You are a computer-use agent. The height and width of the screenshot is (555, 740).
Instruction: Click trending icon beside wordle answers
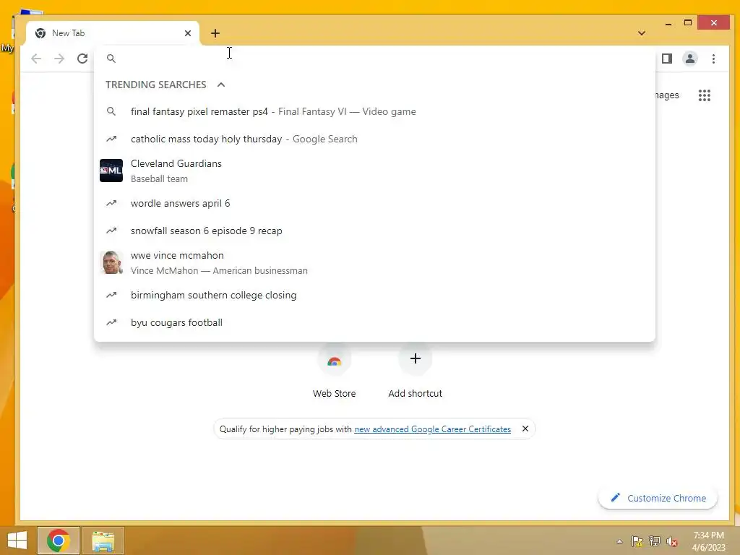(111, 203)
